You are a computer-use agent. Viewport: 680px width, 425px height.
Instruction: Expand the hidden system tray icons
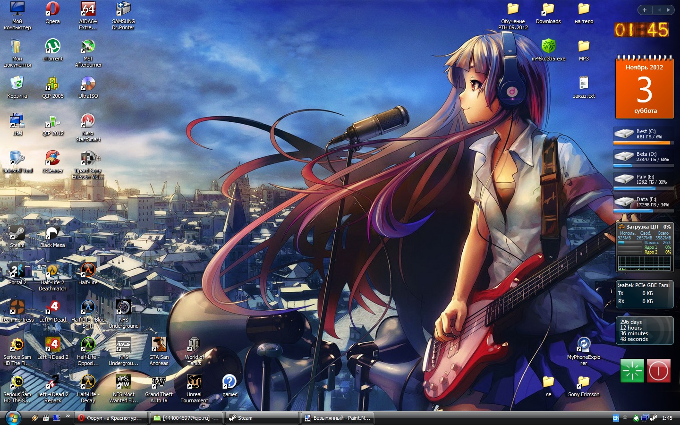click(625, 418)
